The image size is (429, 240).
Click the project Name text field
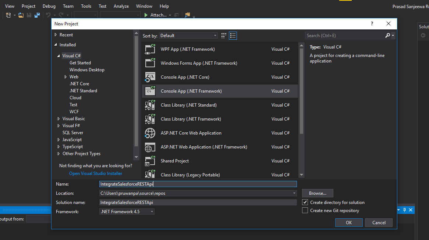198,184
